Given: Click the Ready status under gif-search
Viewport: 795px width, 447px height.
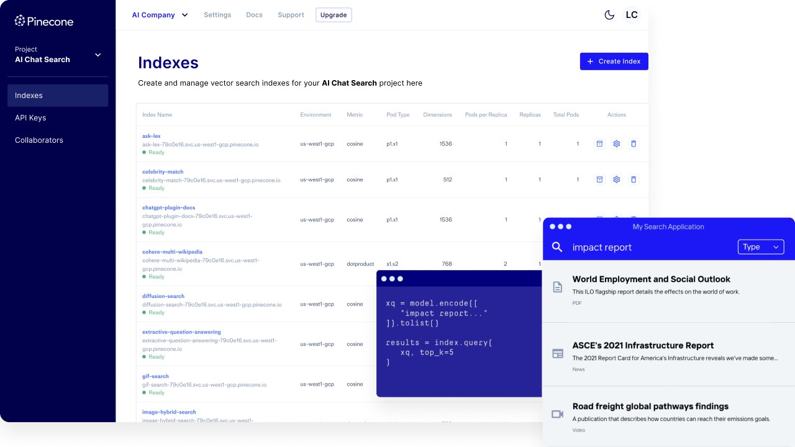Looking at the screenshot, I should click(x=153, y=392).
